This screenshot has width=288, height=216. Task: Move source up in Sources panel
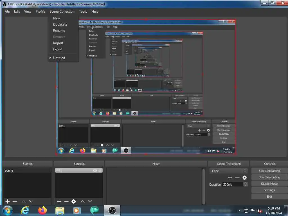pyautogui.click(x=83, y=201)
